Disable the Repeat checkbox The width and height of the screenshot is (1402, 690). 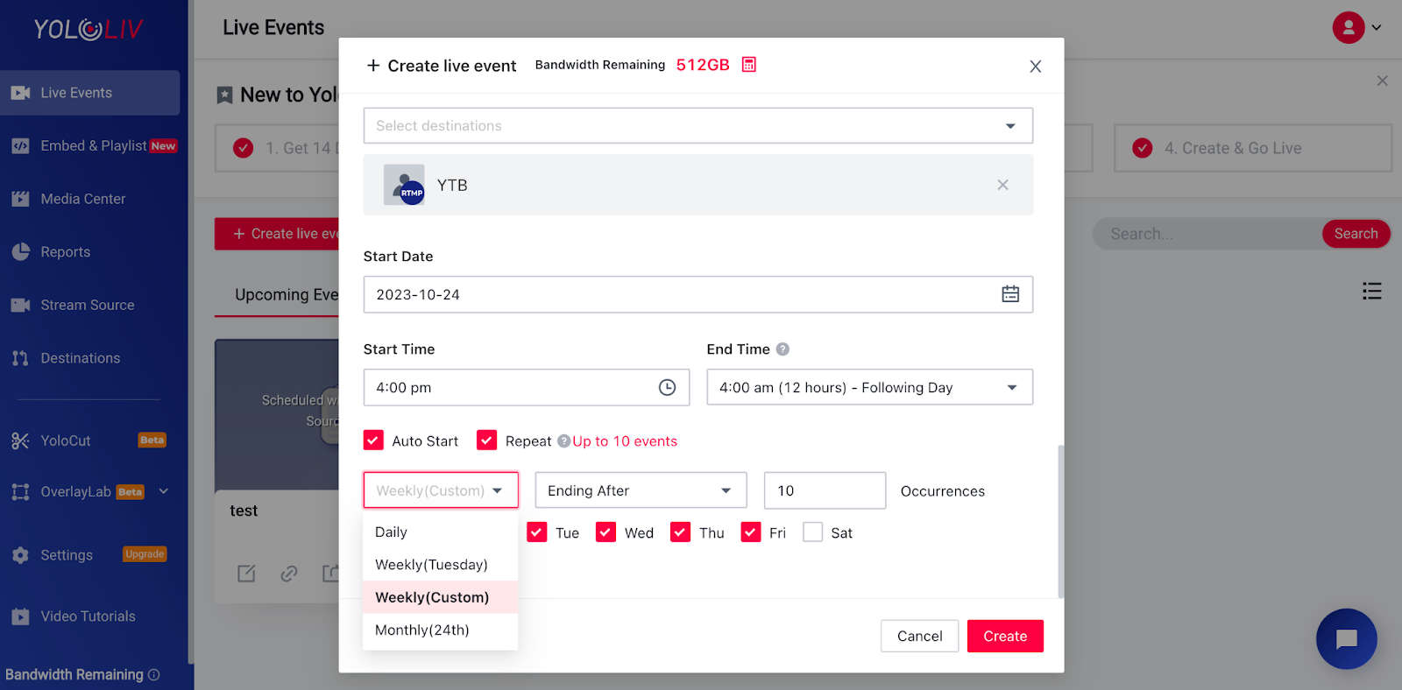click(487, 440)
